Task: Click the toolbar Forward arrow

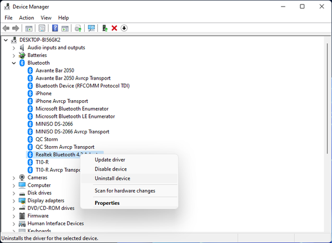Action: (x=15, y=28)
